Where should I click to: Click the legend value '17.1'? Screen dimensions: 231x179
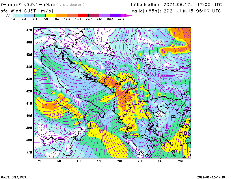(x=78, y=19)
